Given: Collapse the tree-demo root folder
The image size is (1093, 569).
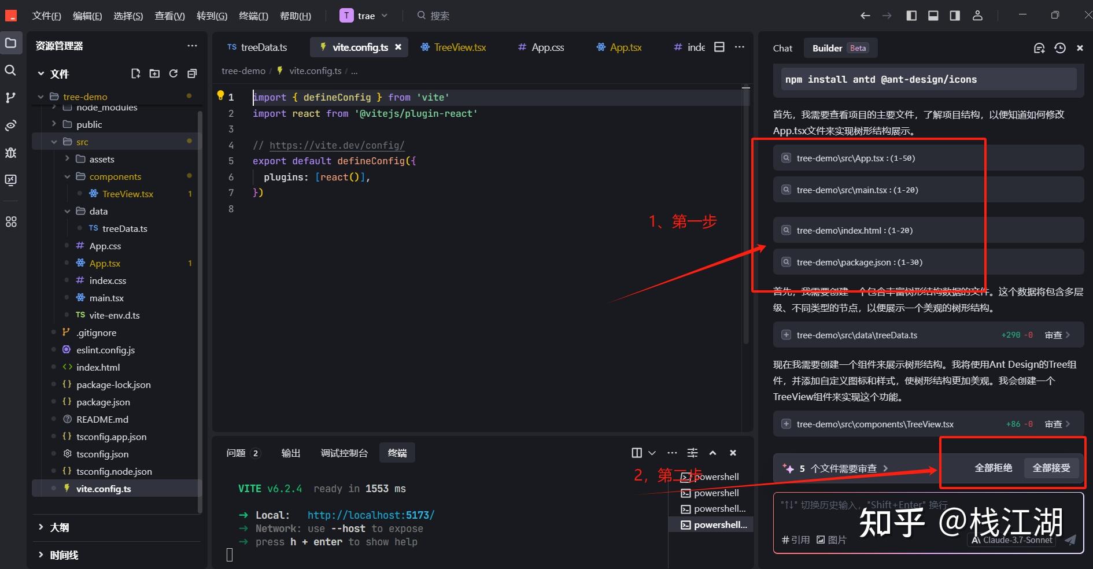Looking at the screenshot, I should [x=40, y=97].
